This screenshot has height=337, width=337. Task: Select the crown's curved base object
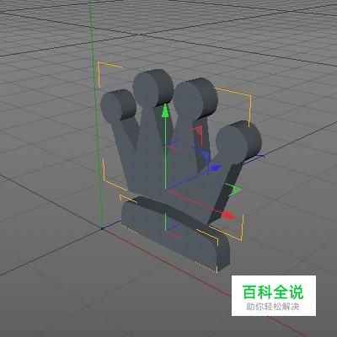click(x=176, y=233)
